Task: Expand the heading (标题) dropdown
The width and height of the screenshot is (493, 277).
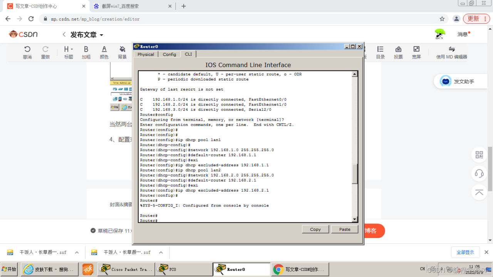Action: pyautogui.click(x=69, y=49)
